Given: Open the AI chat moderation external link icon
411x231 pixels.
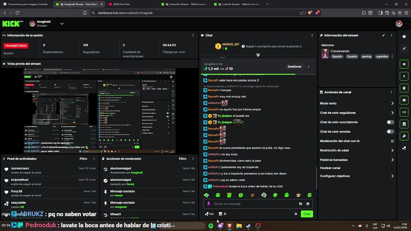Looking at the screenshot, I should [392, 141].
